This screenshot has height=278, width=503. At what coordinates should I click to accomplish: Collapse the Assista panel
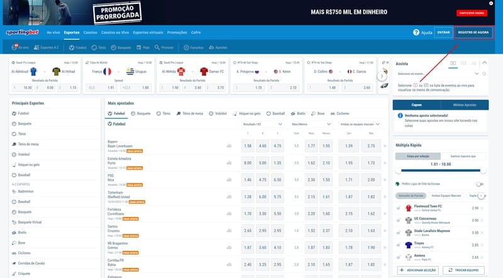coord(484,63)
